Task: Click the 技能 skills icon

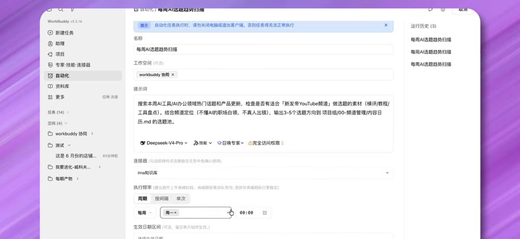Action: 196,143
